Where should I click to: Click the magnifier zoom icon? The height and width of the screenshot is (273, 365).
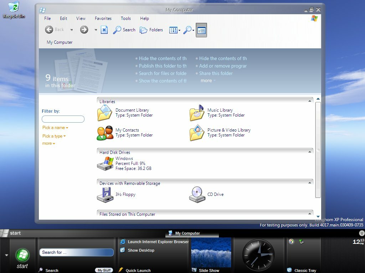(x=187, y=30)
